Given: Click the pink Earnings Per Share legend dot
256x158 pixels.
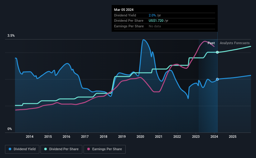Looking at the screenshot, I should (x=89, y=149).
